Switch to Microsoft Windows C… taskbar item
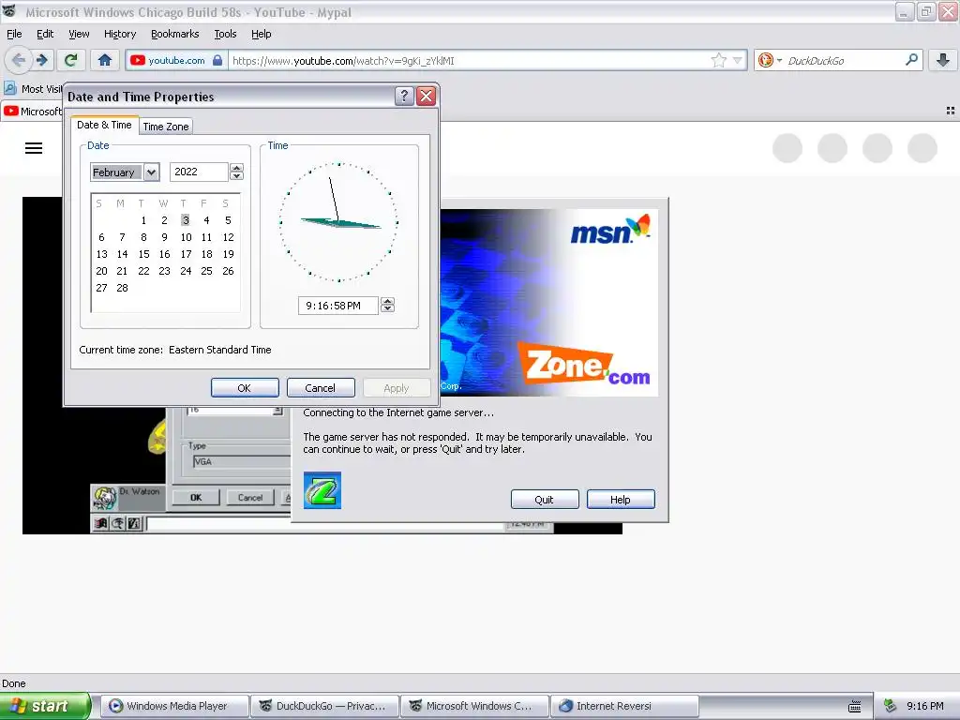 (x=475, y=706)
